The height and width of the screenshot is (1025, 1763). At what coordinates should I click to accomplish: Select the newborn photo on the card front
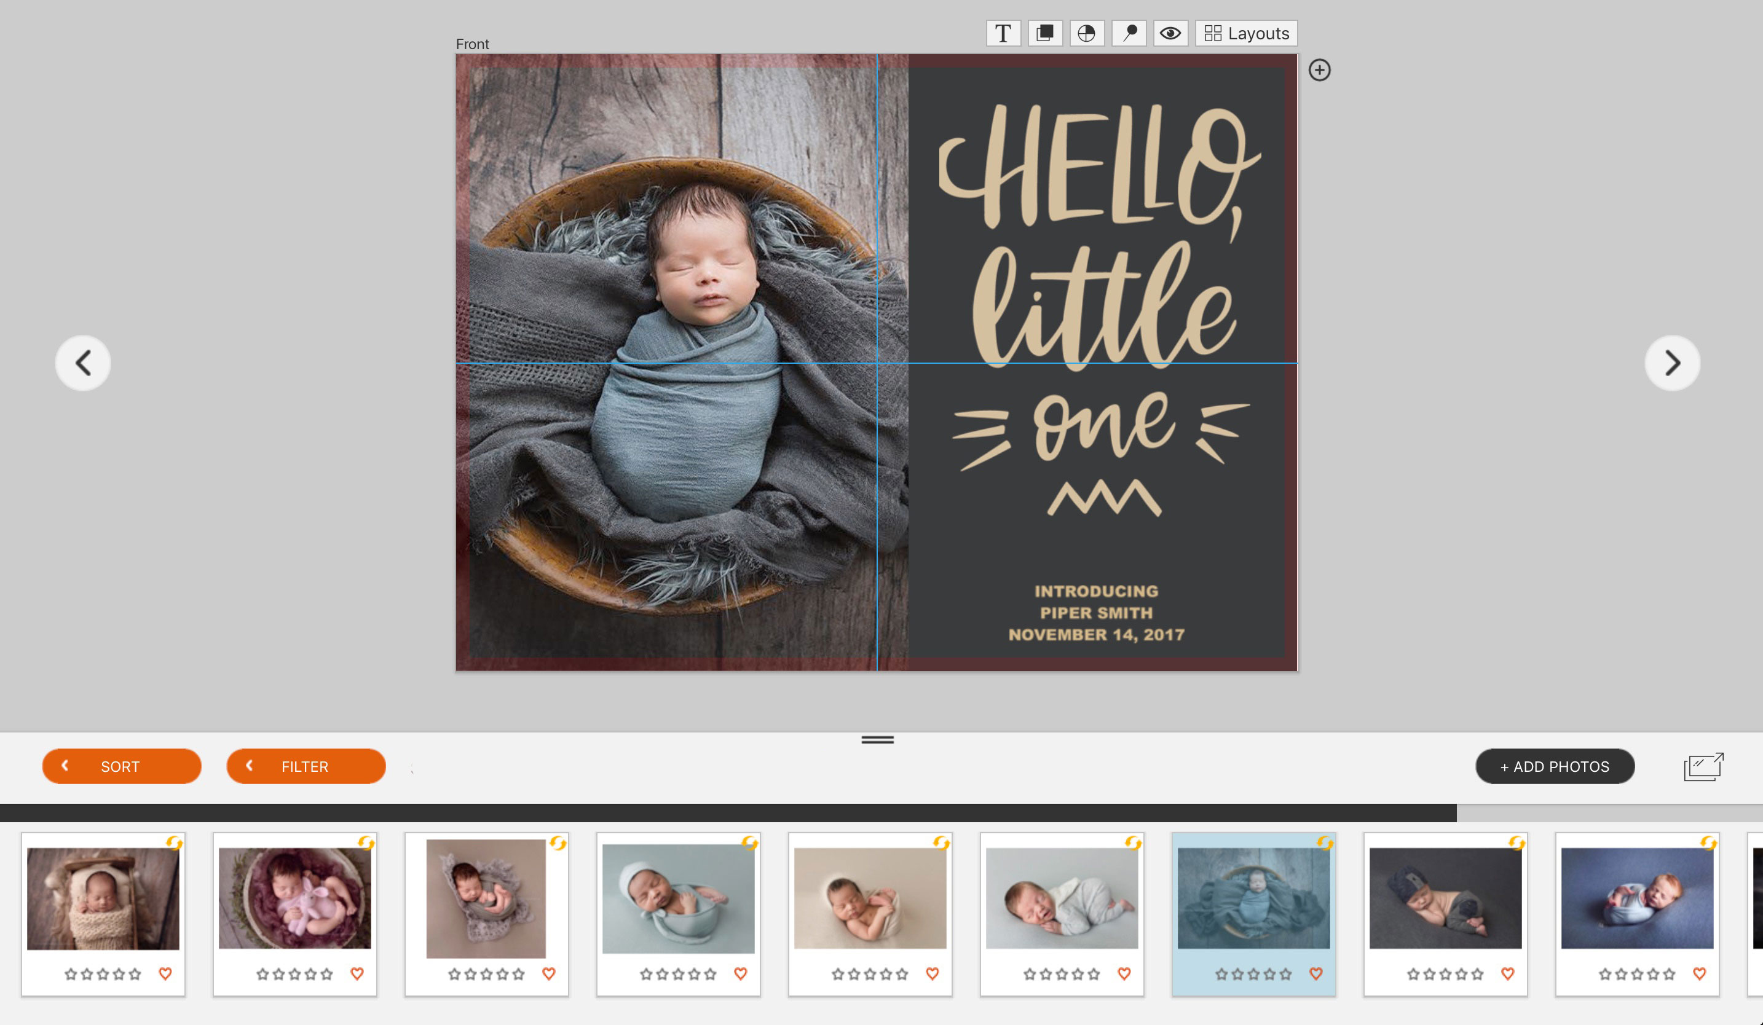coord(682,363)
